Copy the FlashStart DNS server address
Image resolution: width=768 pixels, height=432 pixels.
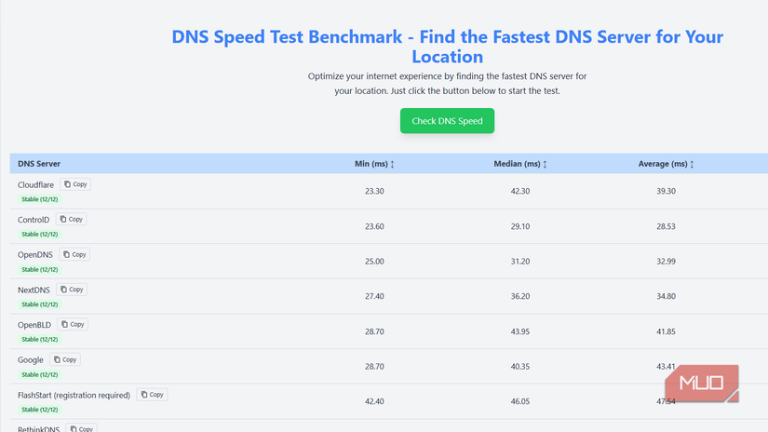(x=152, y=395)
